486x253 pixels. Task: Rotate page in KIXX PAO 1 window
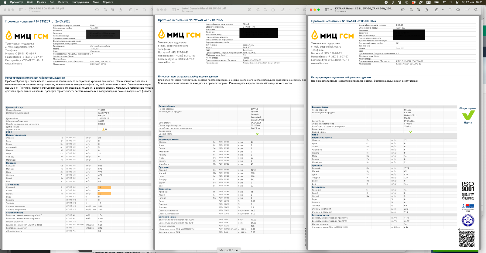[x=145, y=10]
